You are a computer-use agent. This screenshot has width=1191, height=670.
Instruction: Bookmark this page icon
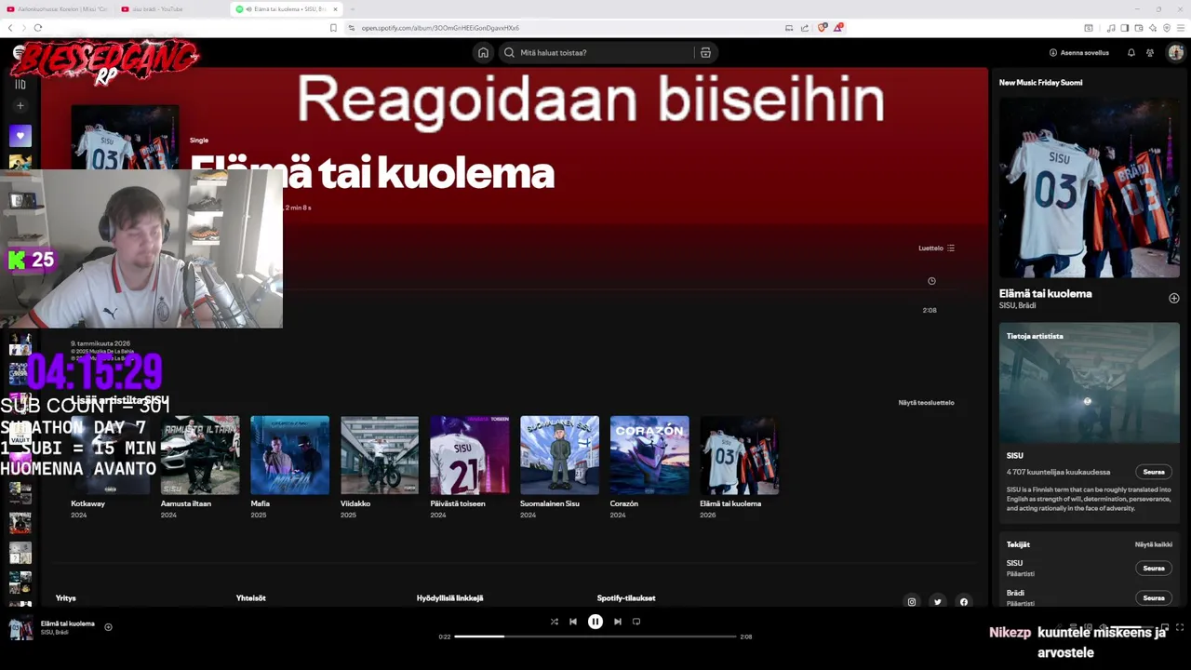[333, 28]
